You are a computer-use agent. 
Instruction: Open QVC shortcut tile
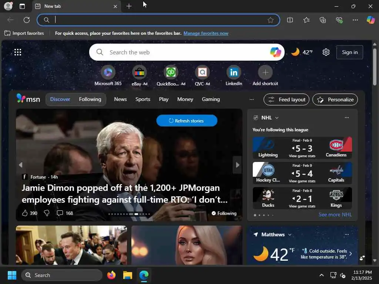(x=202, y=75)
